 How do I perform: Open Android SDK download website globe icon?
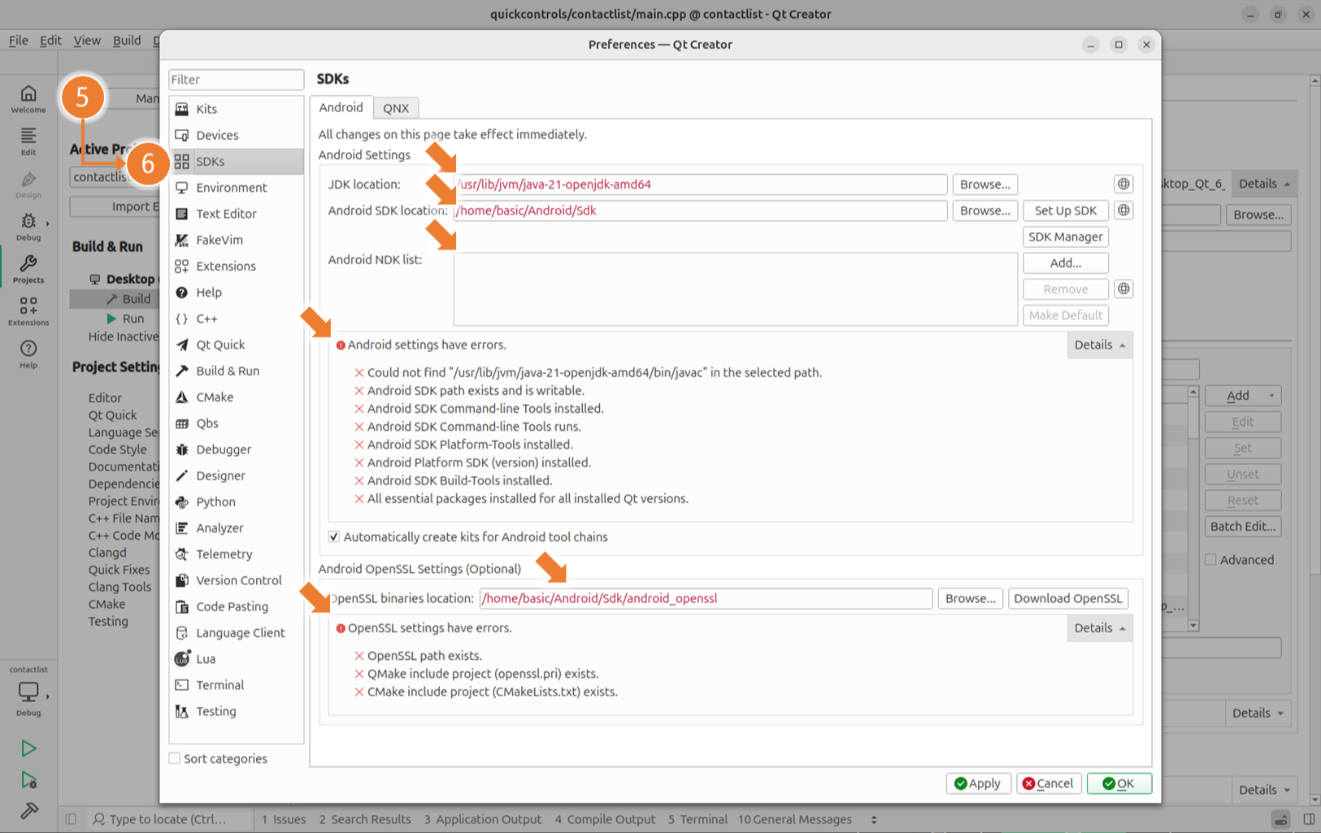click(1123, 210)
